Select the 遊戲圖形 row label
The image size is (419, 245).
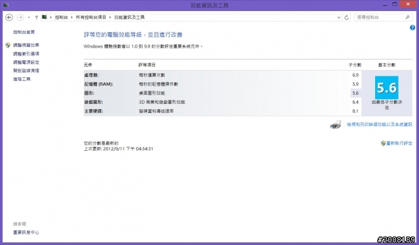coord(93,102)
